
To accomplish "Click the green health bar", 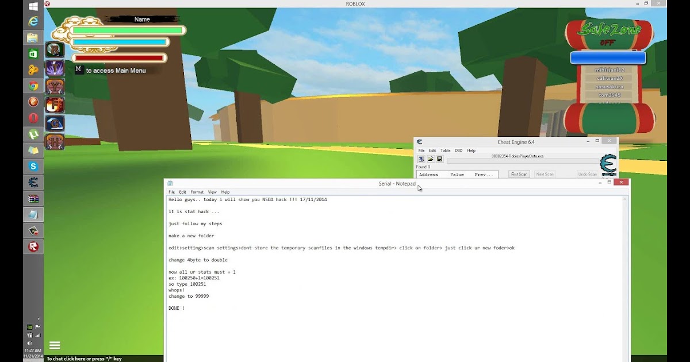I will point(127,30).
